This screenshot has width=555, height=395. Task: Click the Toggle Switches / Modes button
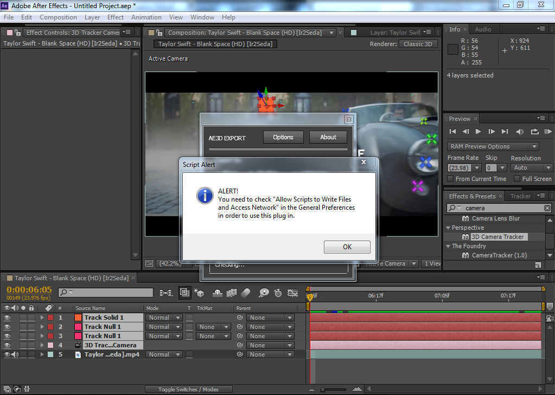click(x=188, y=390)
